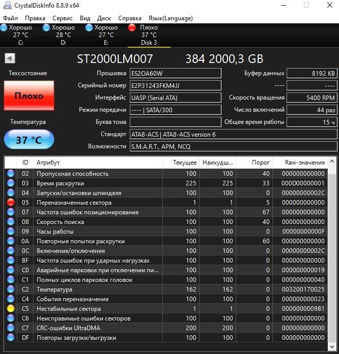Click the Текущее column header
This screenshot has height=354, width=339.
(x=181, y=163)
